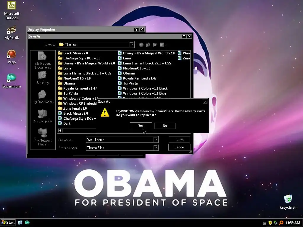
Task: Select NeoGeniX LS v1.0 folder
Action: pos(74,78)
